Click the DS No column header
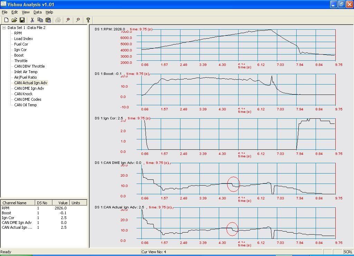This screenshot has height=256, width=354. tap(44, 203)
